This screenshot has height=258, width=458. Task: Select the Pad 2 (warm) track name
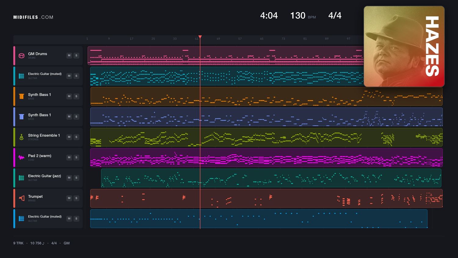[40, 156]
